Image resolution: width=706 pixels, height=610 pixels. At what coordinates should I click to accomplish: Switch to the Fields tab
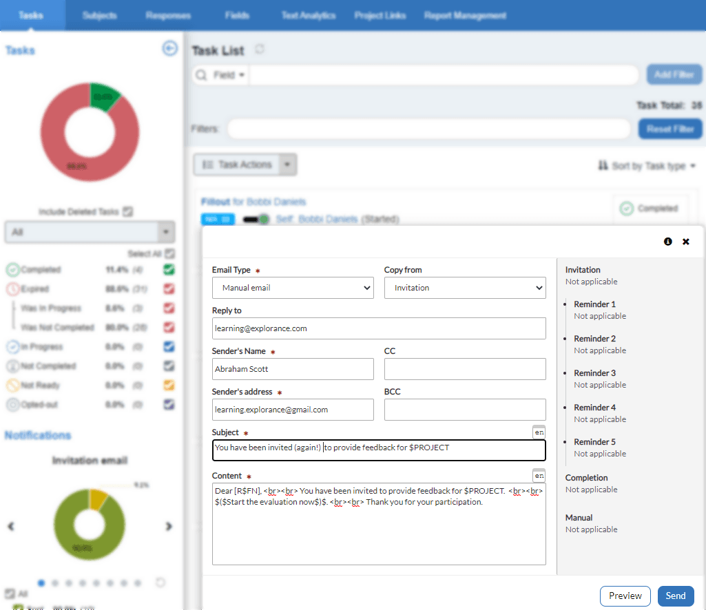pyautogui.click(x=237, y=15)
